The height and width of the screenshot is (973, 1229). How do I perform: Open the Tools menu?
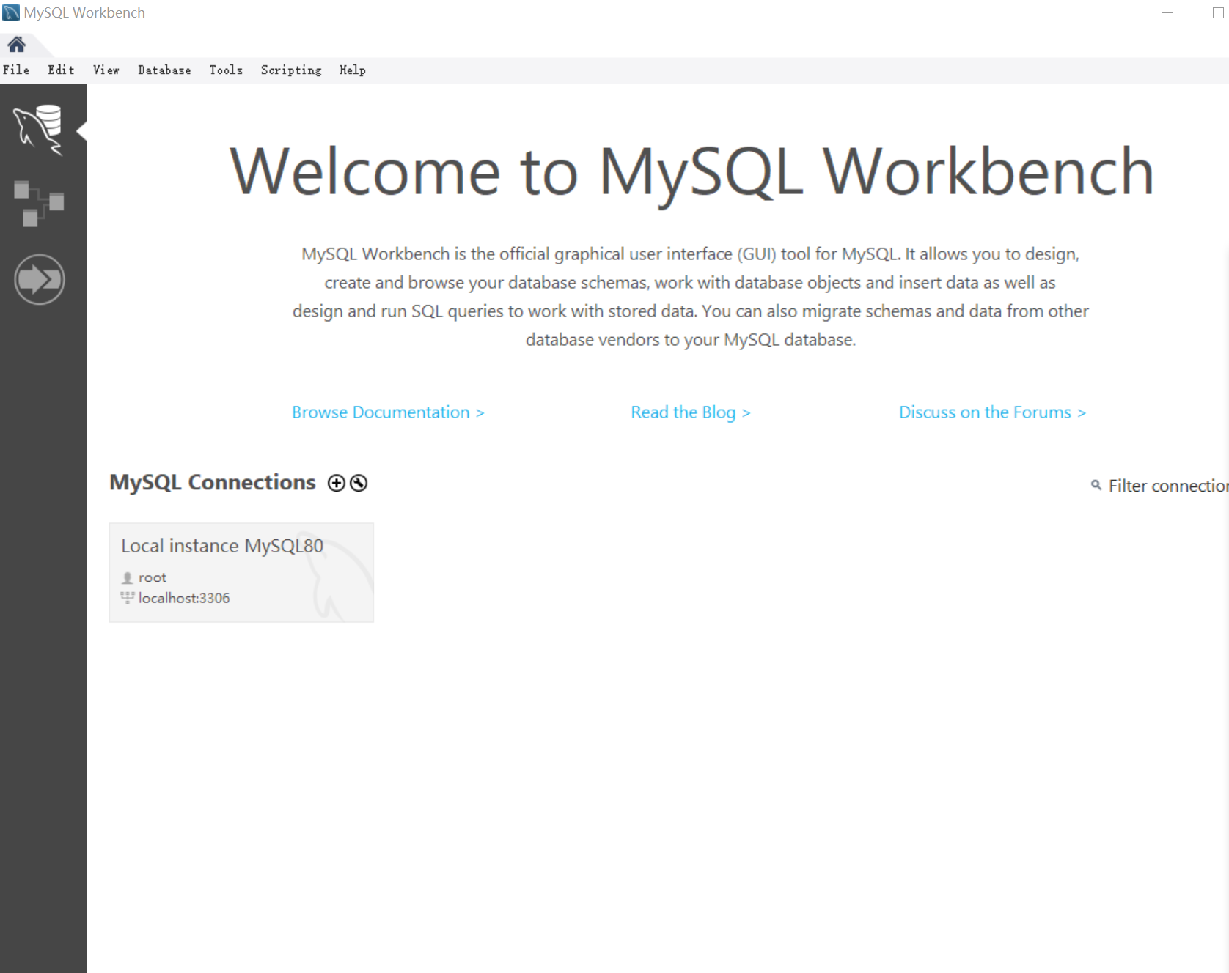pos(226,70)
